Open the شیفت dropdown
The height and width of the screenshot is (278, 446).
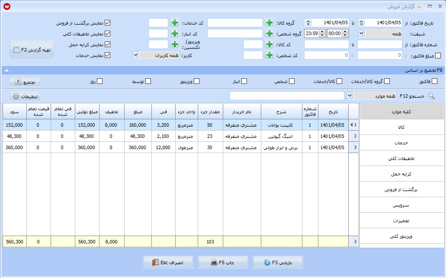click(x=361, y=34)
